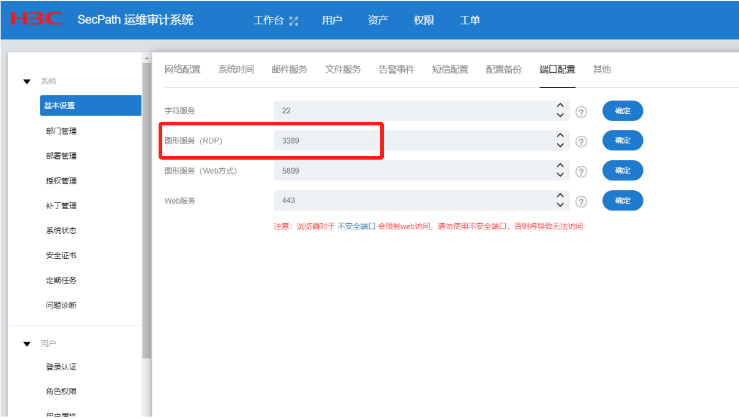Click the sidebar vertical scrollbar thumb
Viewport: 739px width, 419px height.
coord(146,210)
